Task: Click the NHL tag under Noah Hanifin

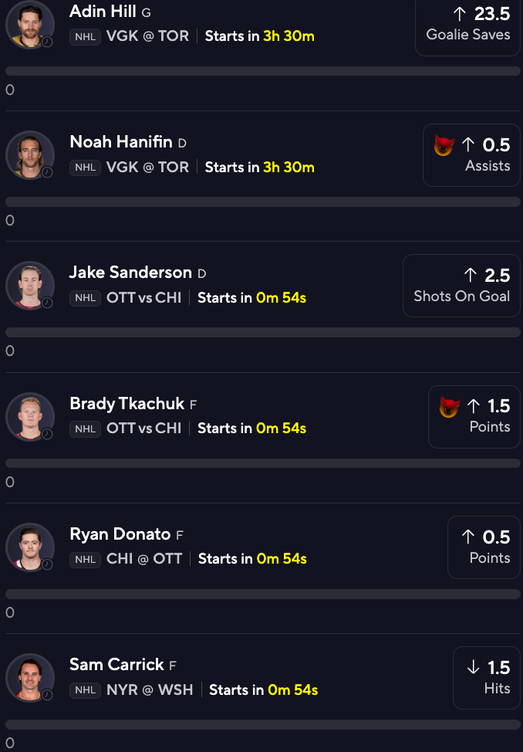Action: (x=86, y=168)
